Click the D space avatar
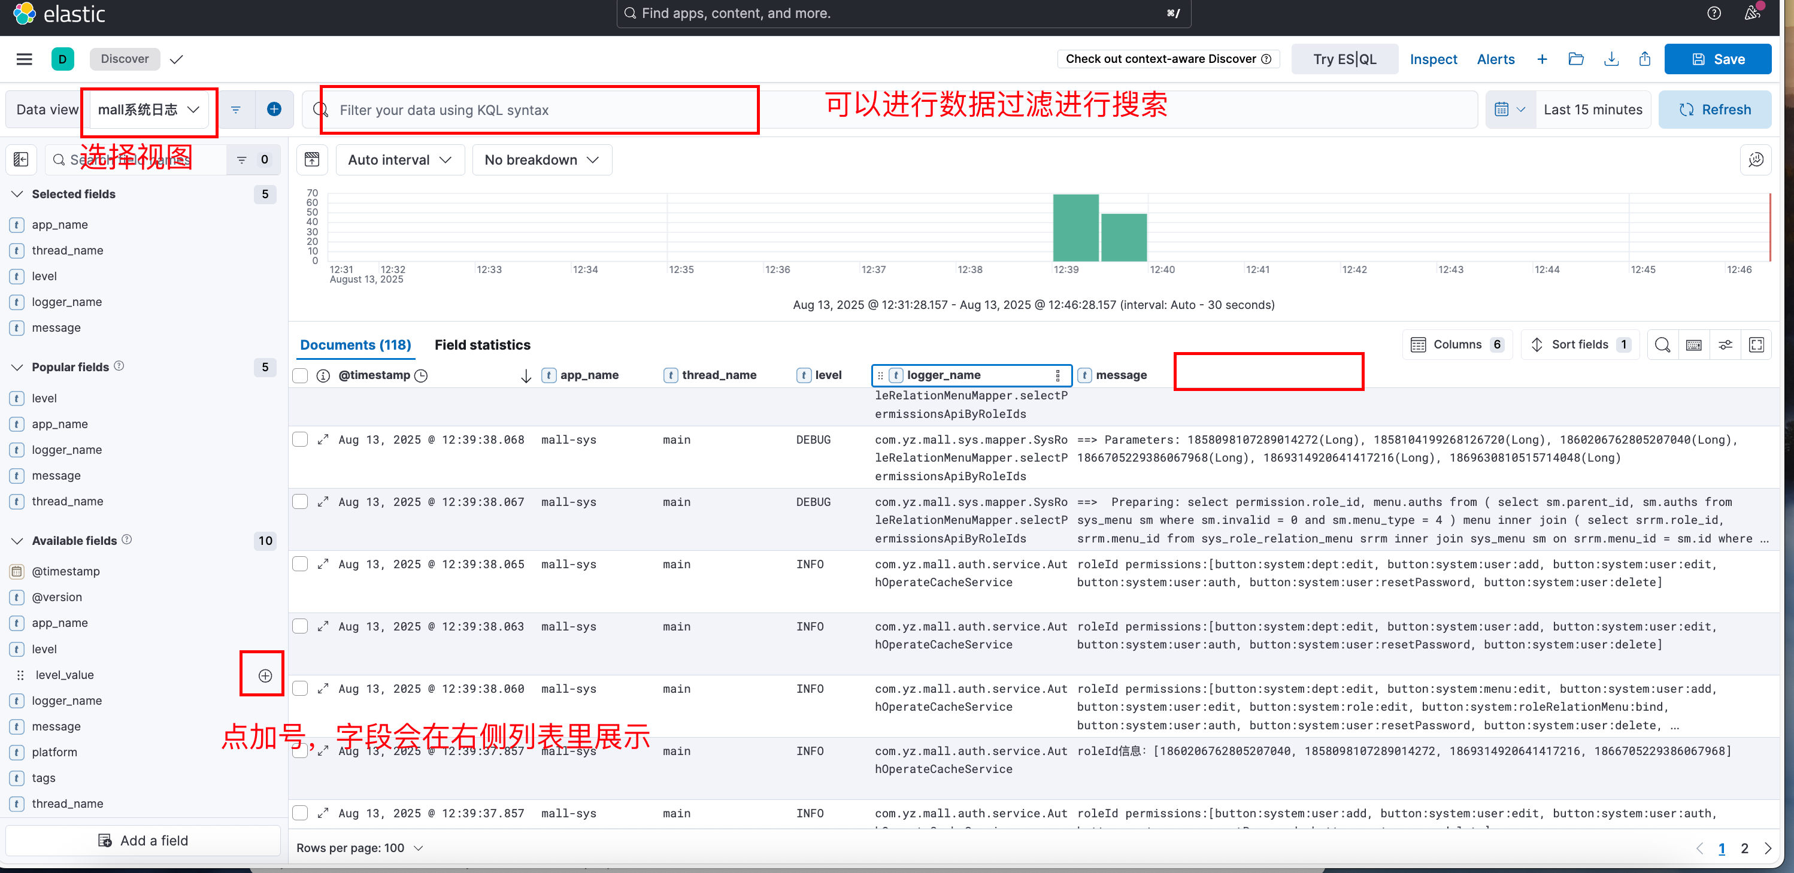 click(63, 59)
